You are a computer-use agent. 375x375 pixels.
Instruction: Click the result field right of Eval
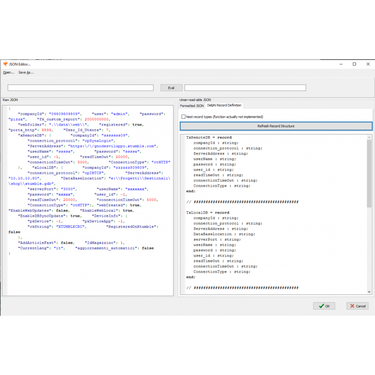coord(245,88)
